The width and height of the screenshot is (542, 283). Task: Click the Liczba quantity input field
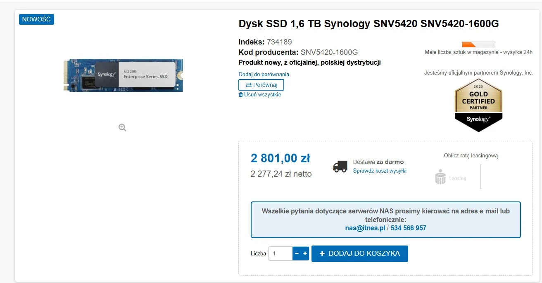[x=281, y=253]
